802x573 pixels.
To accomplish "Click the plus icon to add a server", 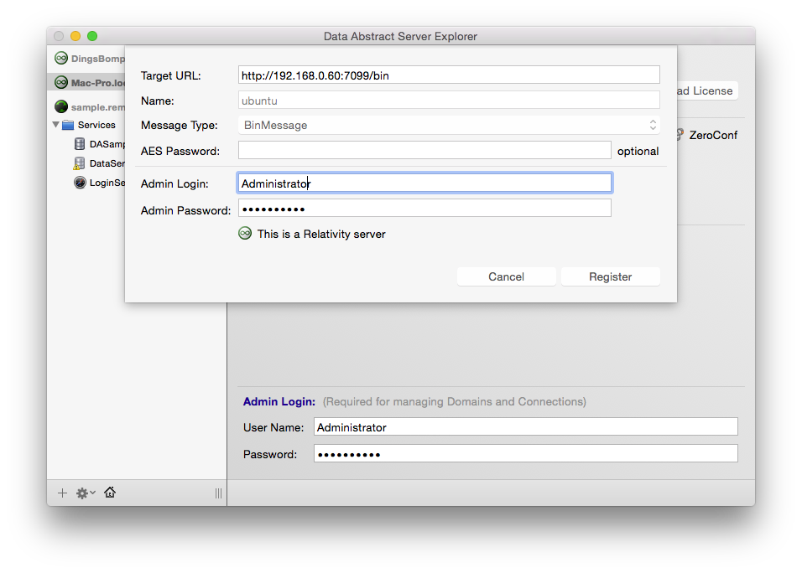I will [62, 493].
